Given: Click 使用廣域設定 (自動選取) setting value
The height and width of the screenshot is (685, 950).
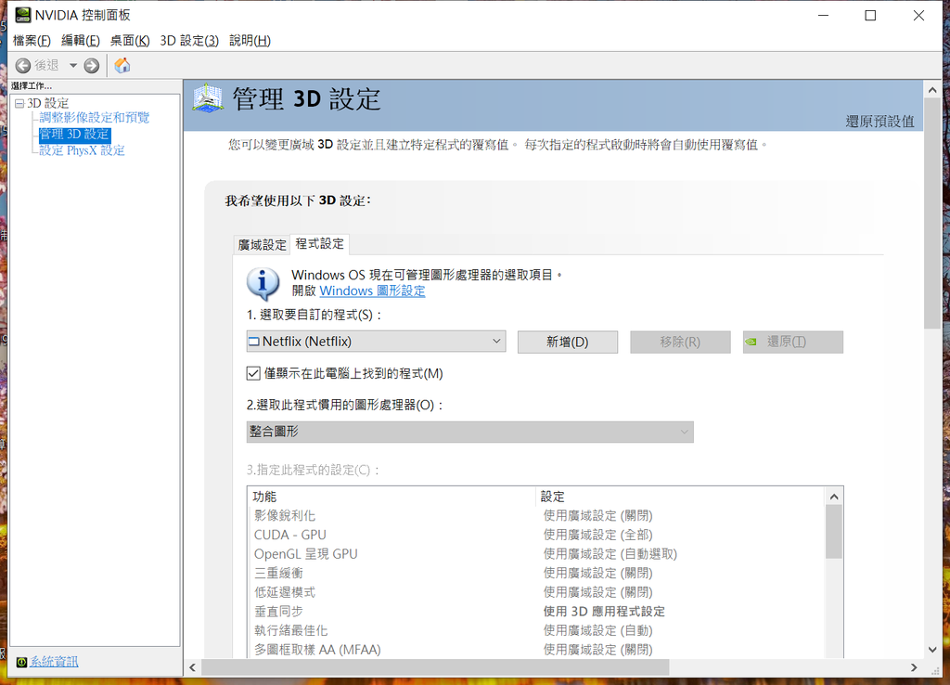Looking at the screenshot, I should coord(610,554).
